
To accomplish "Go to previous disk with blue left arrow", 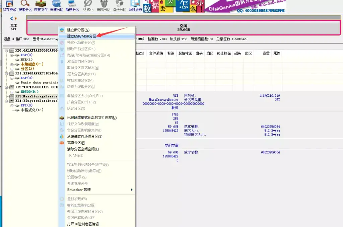I will 11,19.
